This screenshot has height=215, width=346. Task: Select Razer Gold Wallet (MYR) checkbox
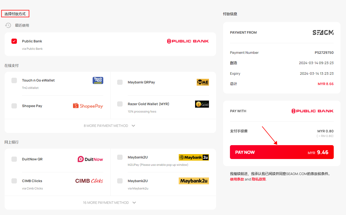(x=120, y=104)
